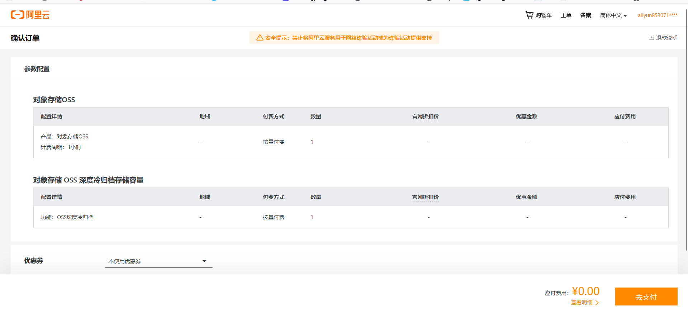The image size is (688, 313).
Task: Click the ¥0.00 payable amount
Action: click(586, 291)
